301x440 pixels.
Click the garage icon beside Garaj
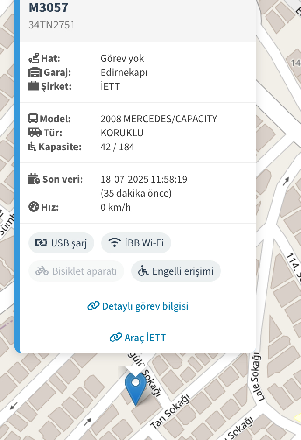pos(35,72)
